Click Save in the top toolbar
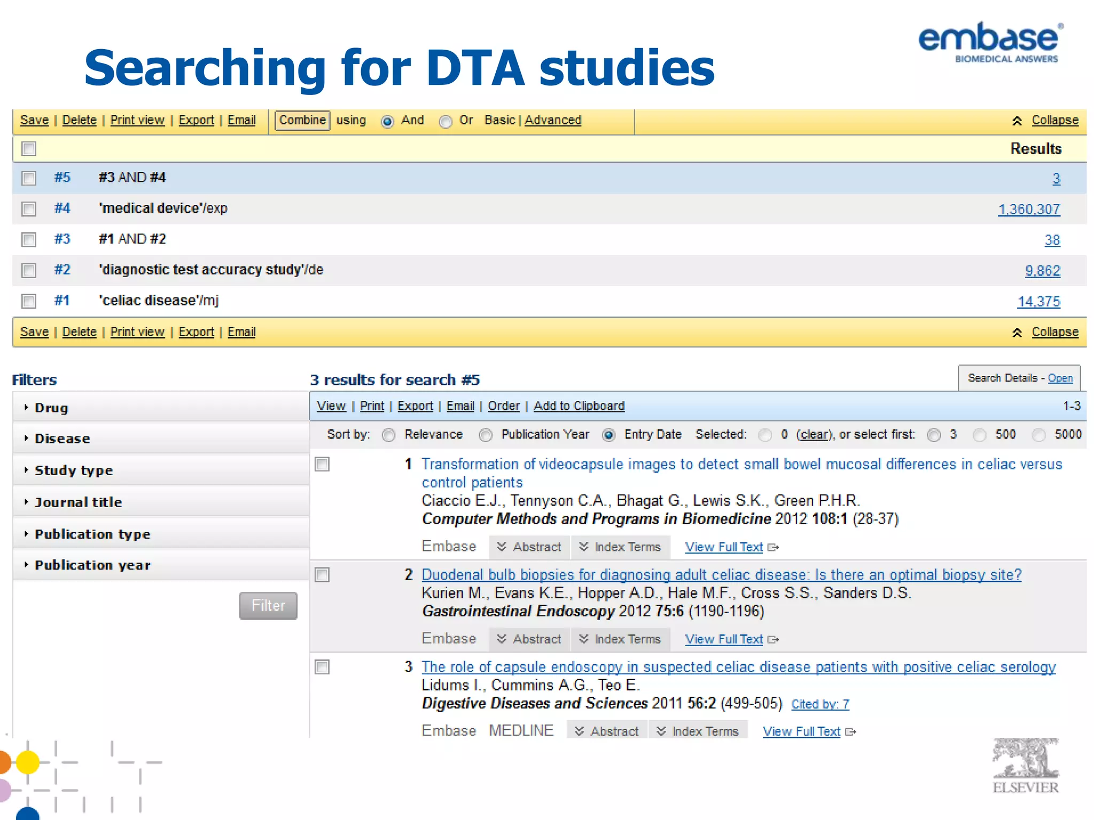1094x820 pixels. tap(35, 121)
